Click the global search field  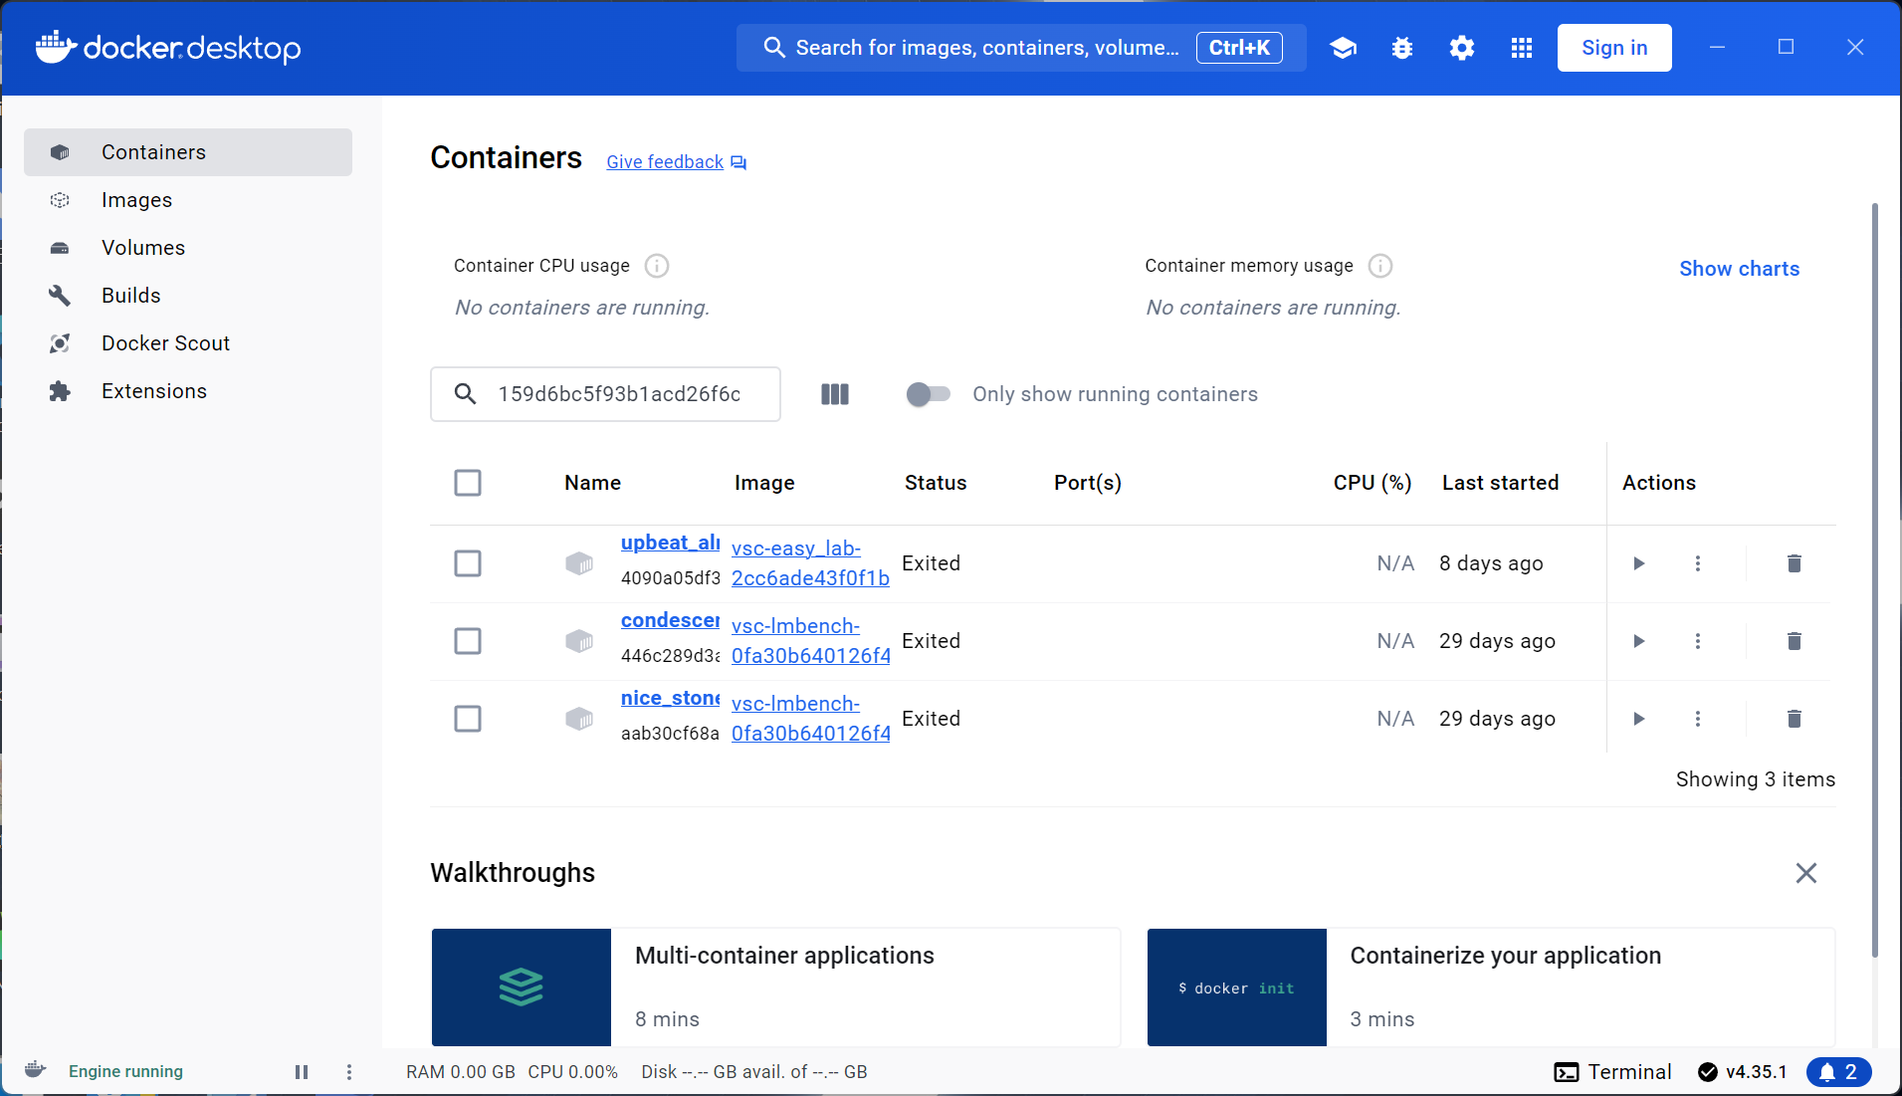(1021, 48)
